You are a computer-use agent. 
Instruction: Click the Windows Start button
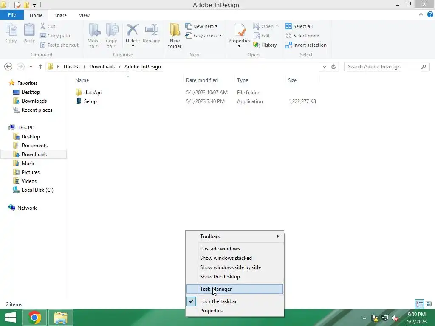[11, 318]
